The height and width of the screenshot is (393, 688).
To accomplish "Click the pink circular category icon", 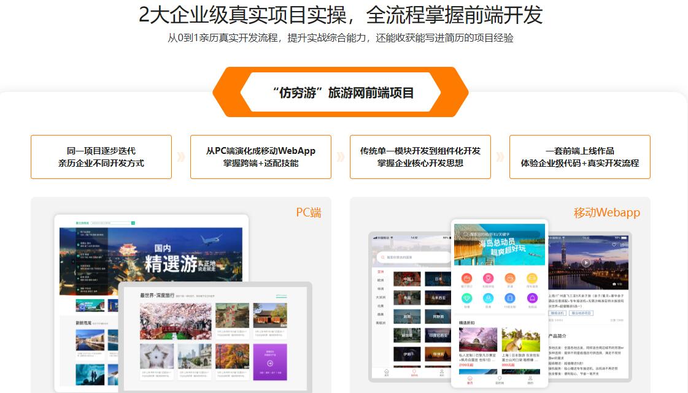I will 489,278.
